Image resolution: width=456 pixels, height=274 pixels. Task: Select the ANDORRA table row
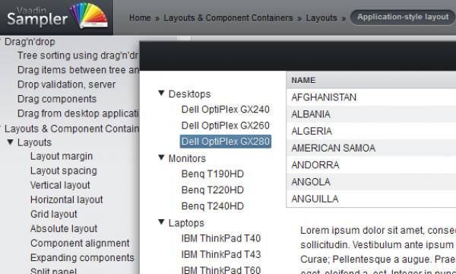pos(371,165)
